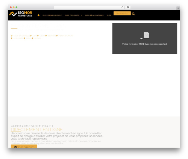Click the macOS minimize yellow button
This screenshot has width=188, height=159.
pyautogui.click(x=14, y=7)
